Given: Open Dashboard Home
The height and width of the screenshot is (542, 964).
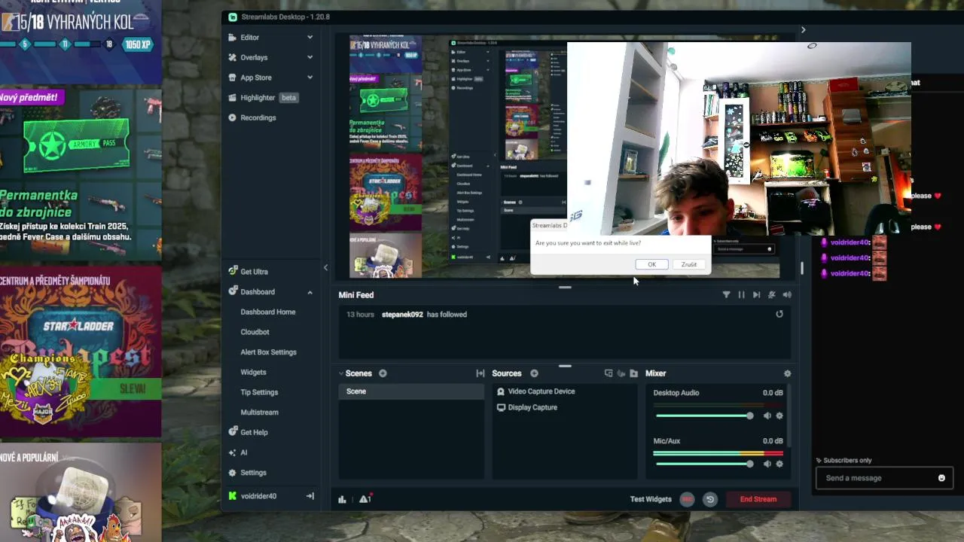Looking at the screenshot, I should (268, 312).
